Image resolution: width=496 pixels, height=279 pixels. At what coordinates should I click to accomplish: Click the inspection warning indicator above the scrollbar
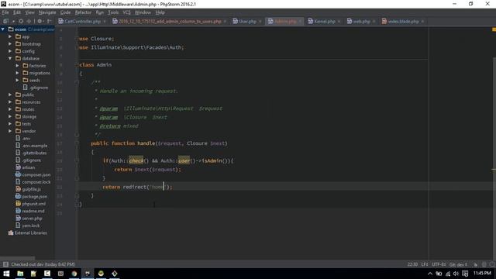point(494,29)
